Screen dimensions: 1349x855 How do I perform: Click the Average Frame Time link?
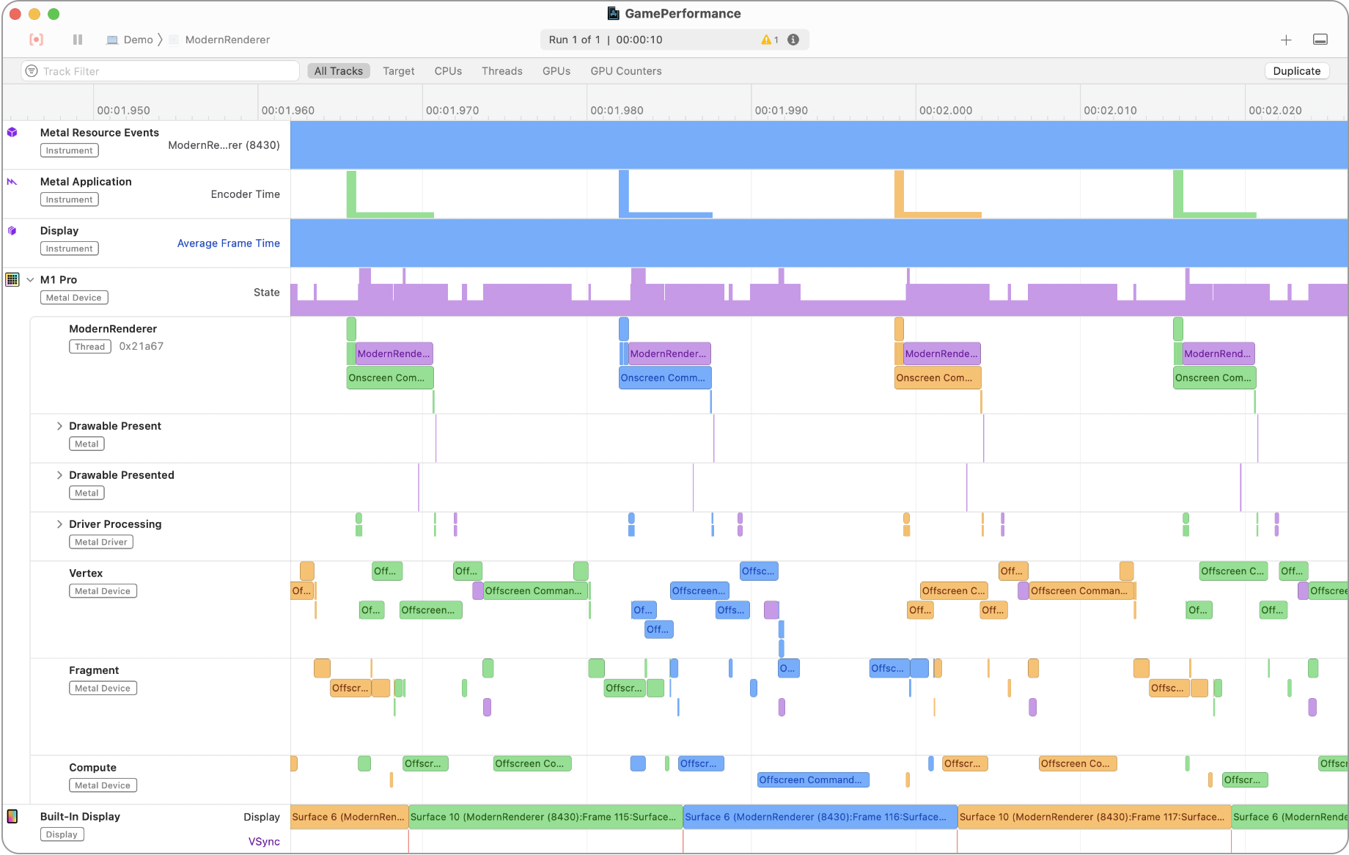pyautogui.click(x=229, y=243)
